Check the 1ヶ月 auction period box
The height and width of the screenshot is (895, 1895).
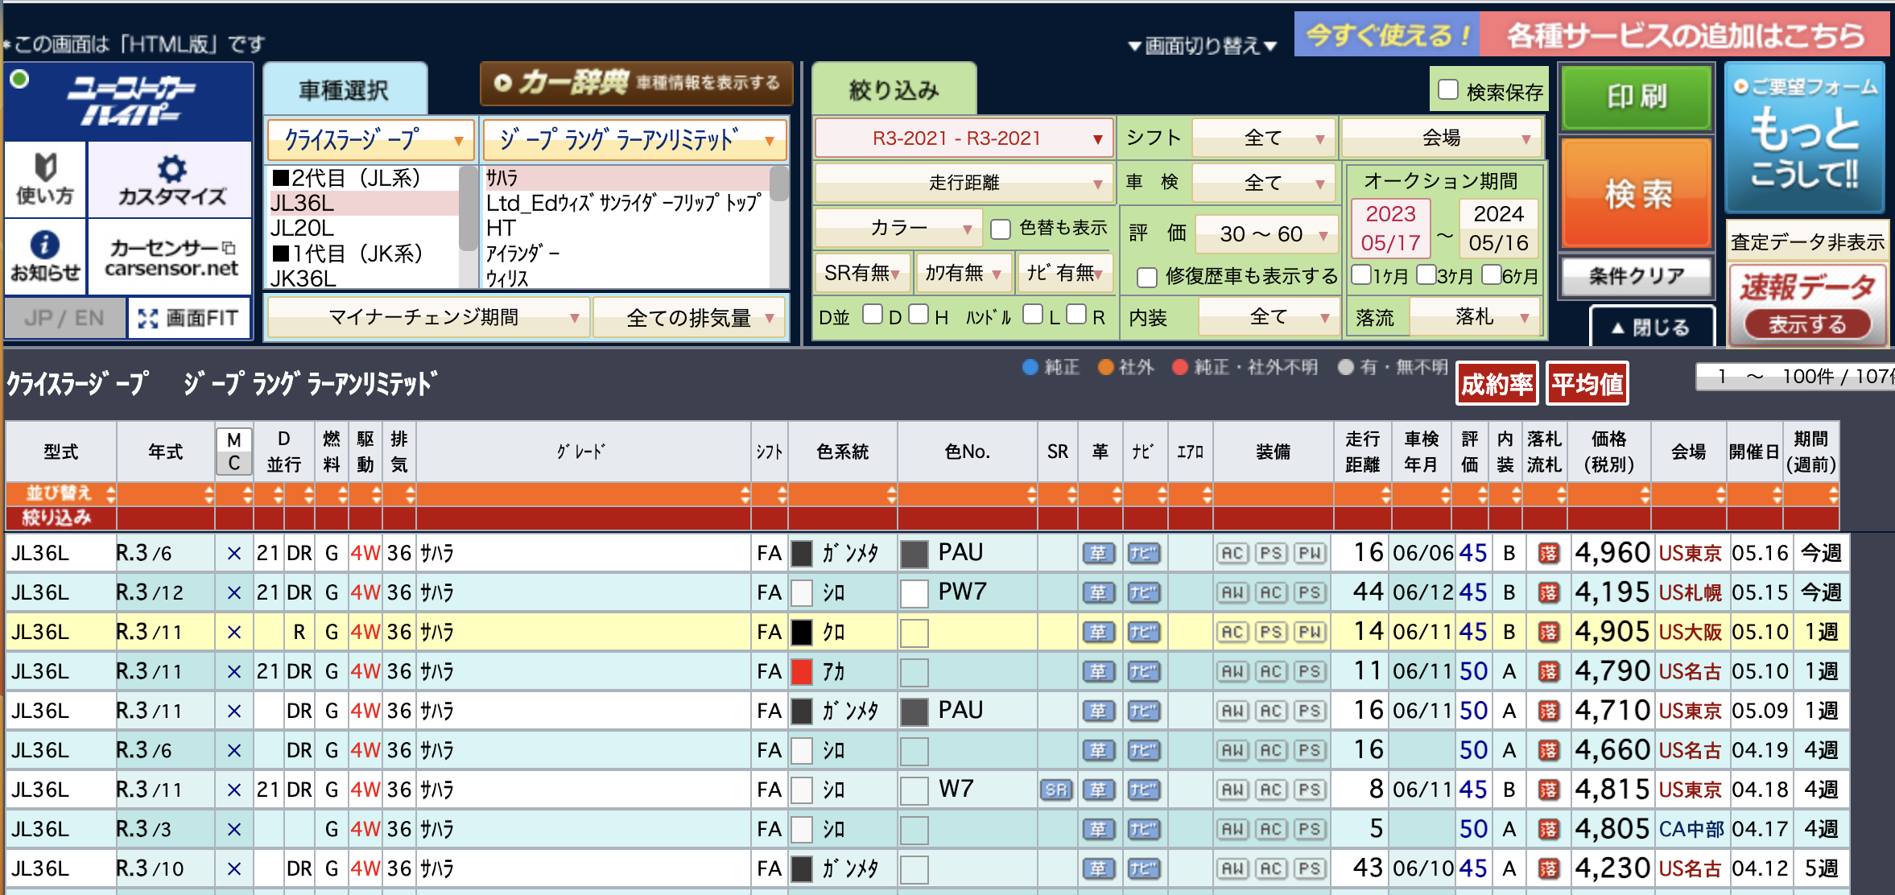click(x=1360, y=275)
